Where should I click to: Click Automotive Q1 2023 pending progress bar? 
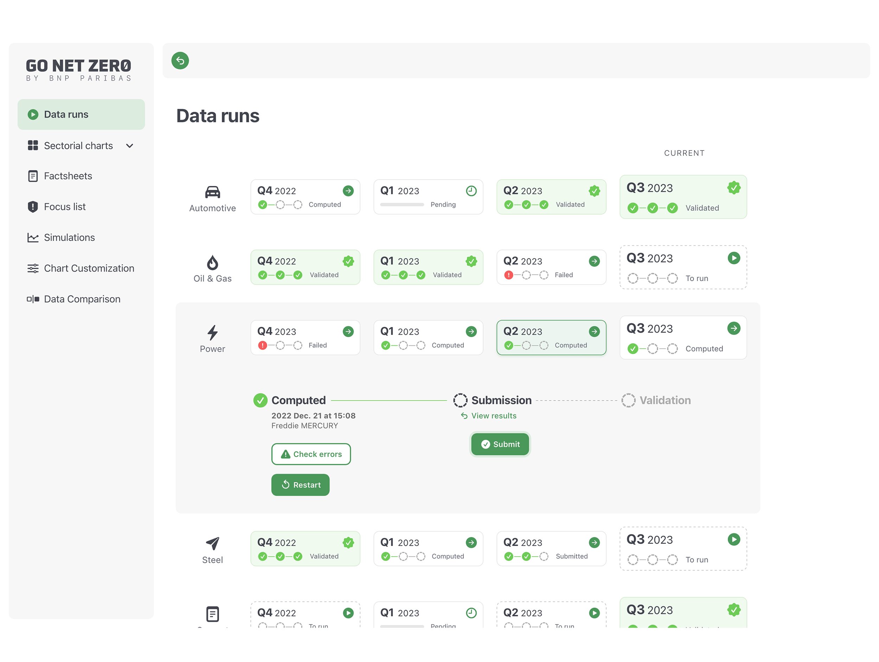click(402, 205)
